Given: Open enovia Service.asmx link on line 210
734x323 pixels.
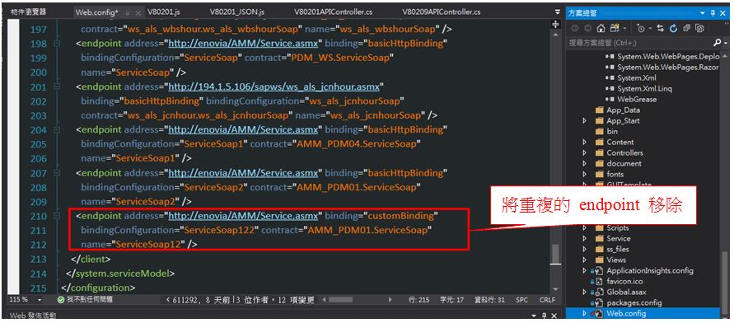Looking at the screenshot, I should [x=243, y=216].
